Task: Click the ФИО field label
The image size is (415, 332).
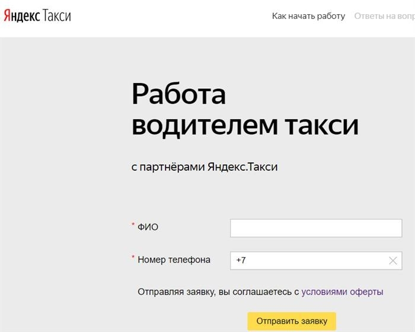Action: [x=148, y=227]
